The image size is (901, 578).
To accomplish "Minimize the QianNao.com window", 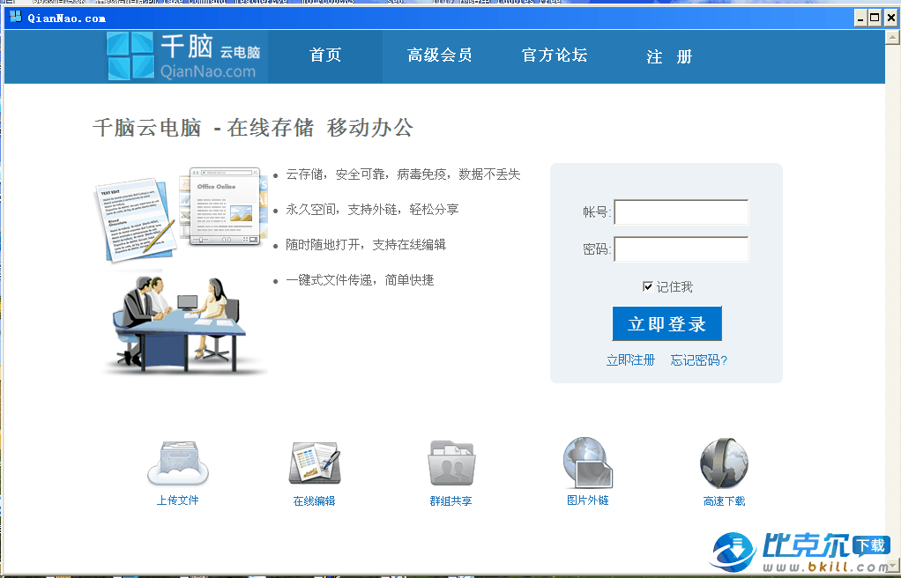I will tap(860, 19).
